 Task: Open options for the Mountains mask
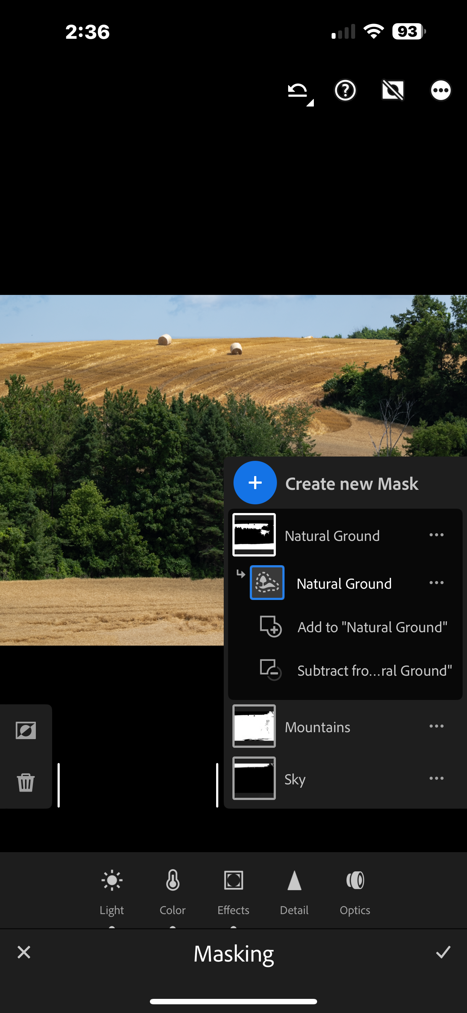point(436,726)
